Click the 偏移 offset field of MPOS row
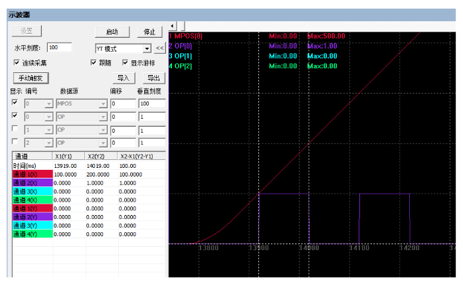This screenshot has width=463, height=284. [x=123, y=104]
